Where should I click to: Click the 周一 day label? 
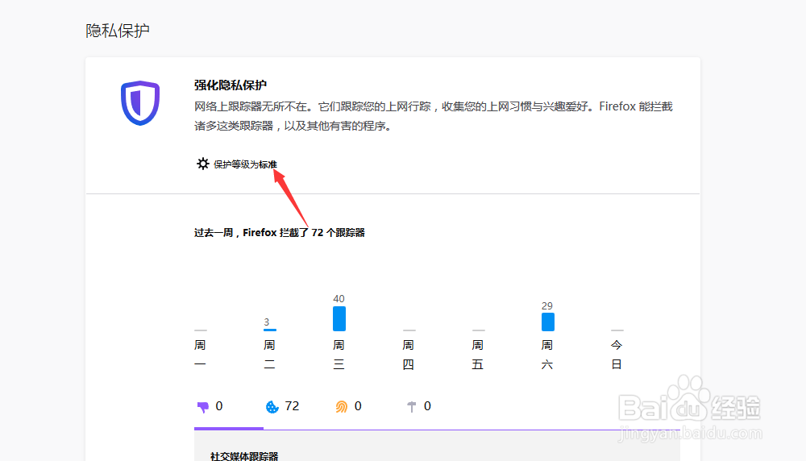200,355
